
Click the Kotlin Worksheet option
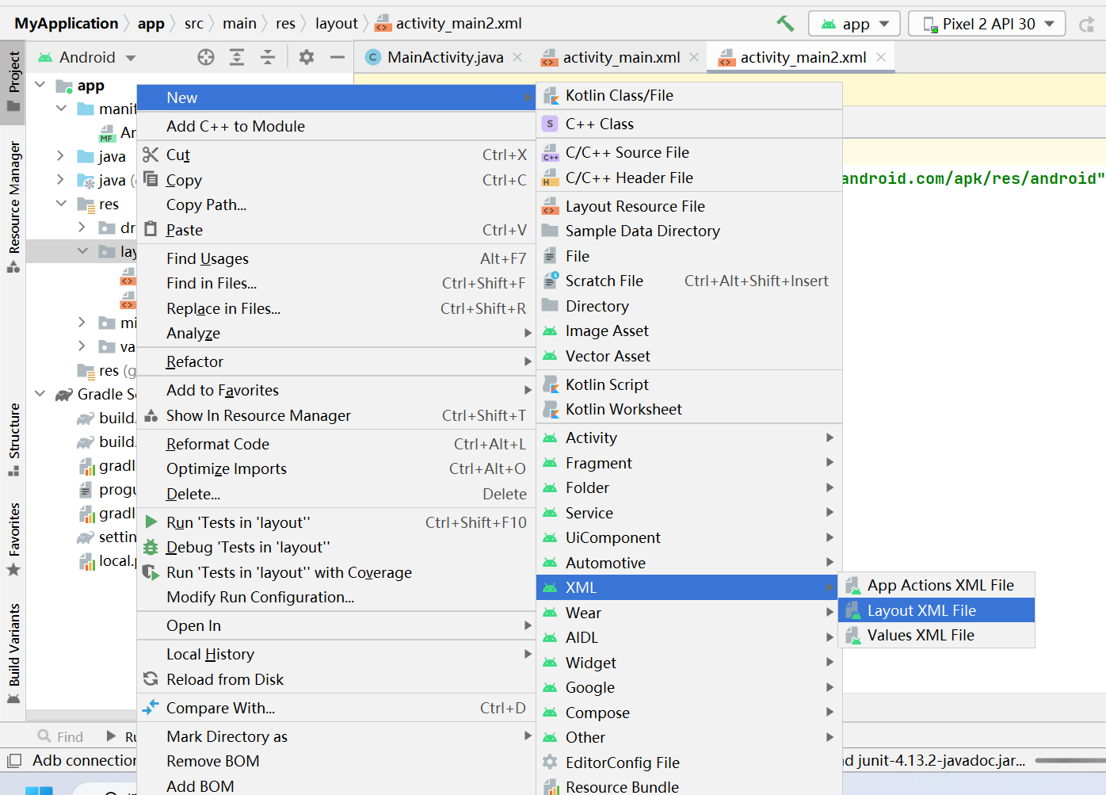(689, 409)
